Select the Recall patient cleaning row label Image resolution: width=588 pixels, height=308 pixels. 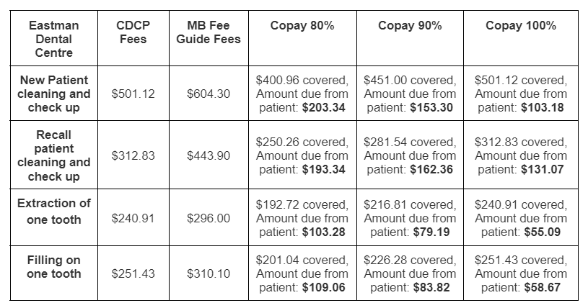[x=54, y=155]
